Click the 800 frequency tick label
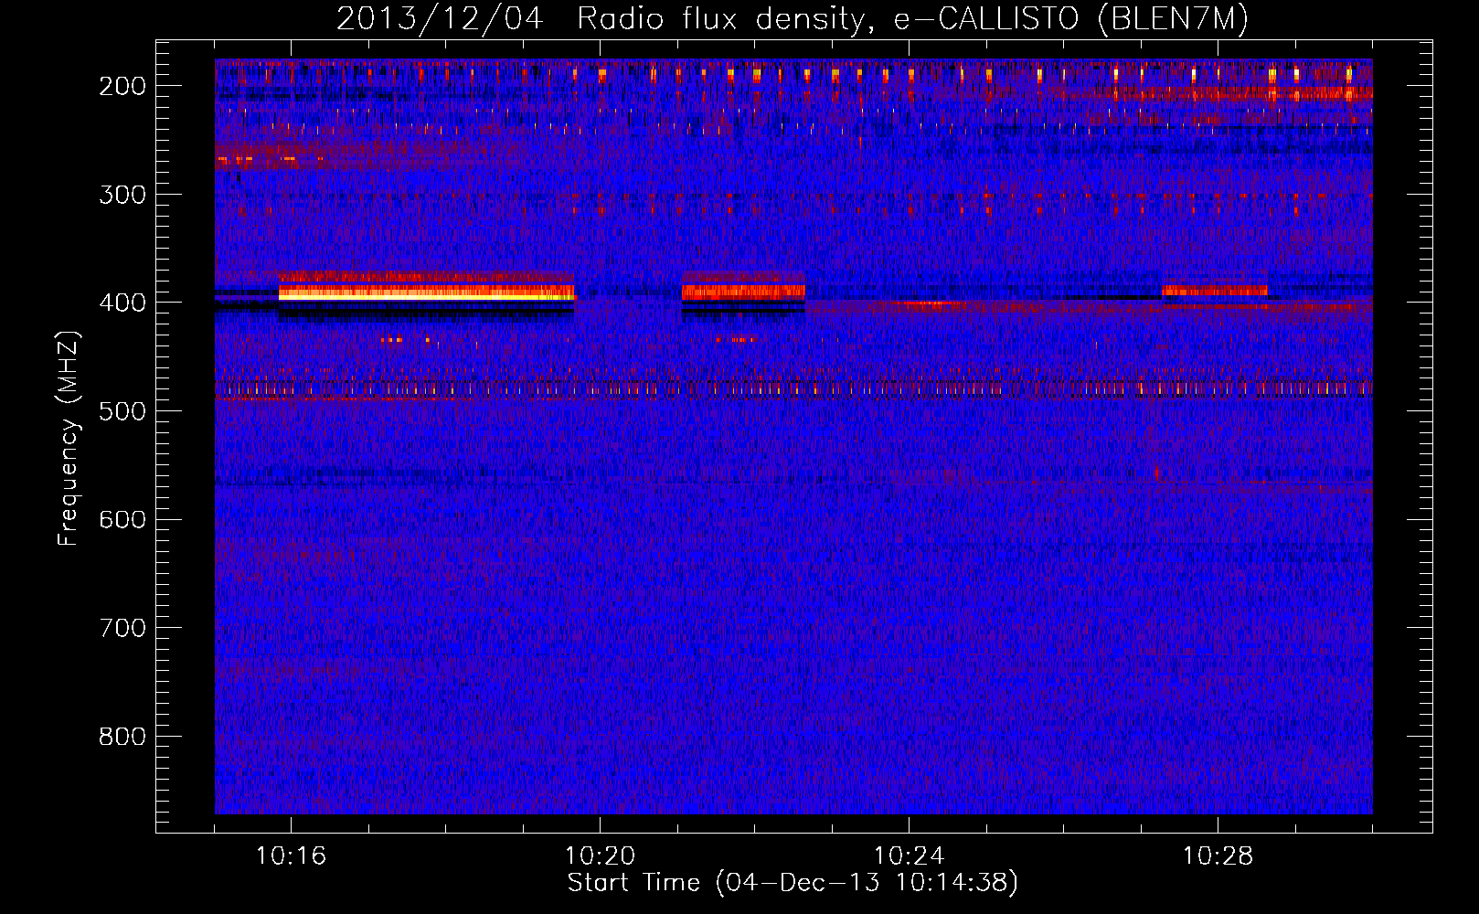Screen dimensions: 1479x914 [x=122, y=737]
